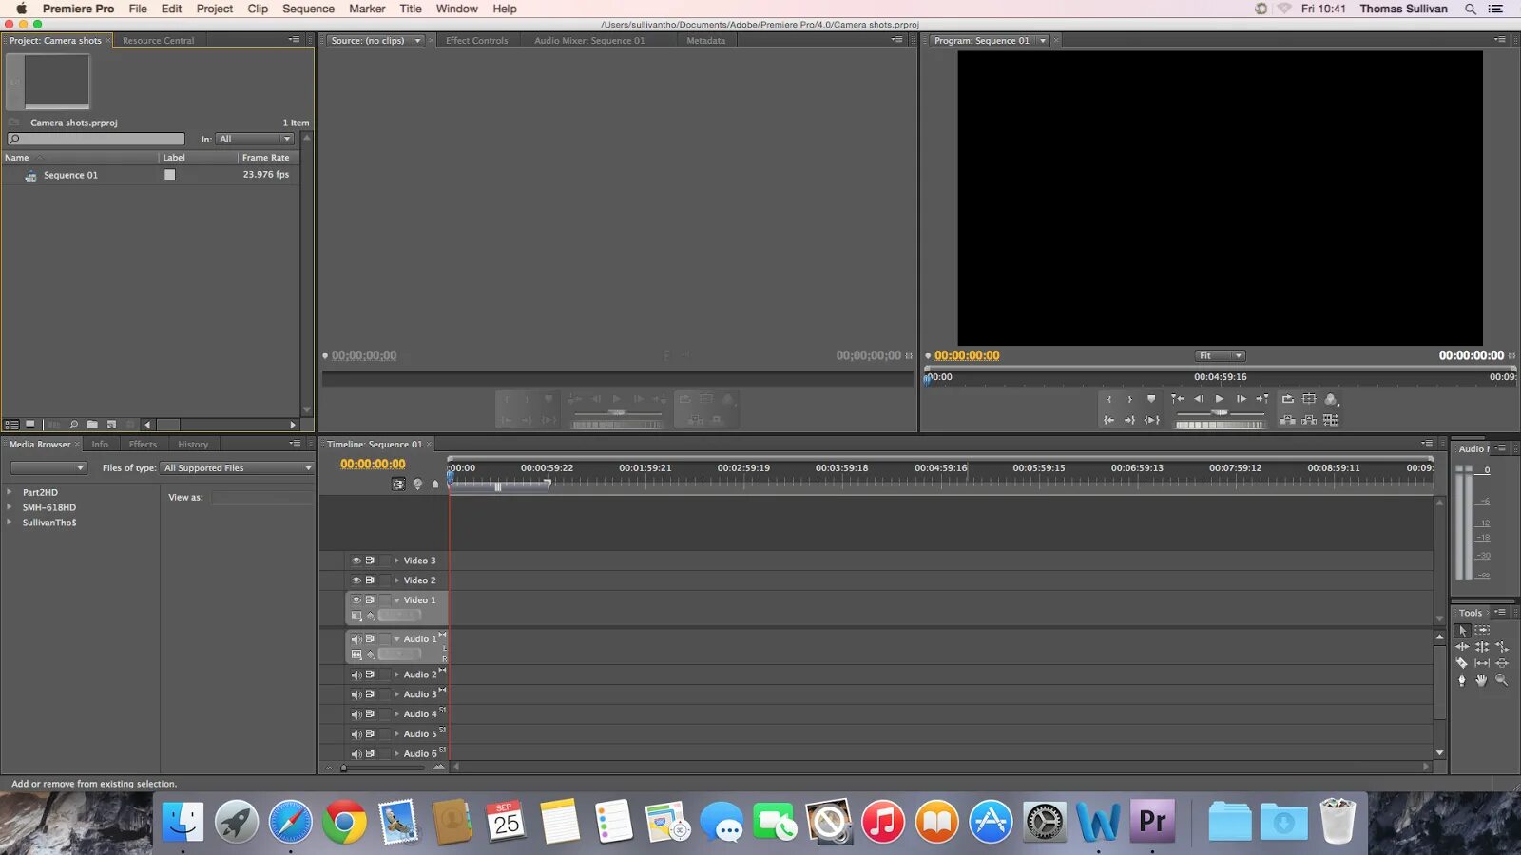Go to previous marker in Program monitor
Viewport: 1521px width, 855px height.
(x=1177, y=399)
